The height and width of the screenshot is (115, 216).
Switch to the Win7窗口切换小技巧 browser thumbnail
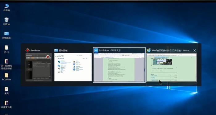[x=172, y=67]
